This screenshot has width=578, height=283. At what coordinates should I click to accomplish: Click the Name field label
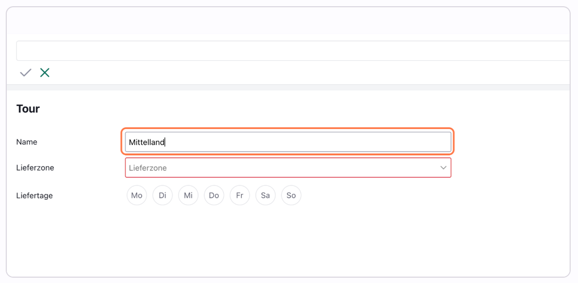[x=27, y=142]
